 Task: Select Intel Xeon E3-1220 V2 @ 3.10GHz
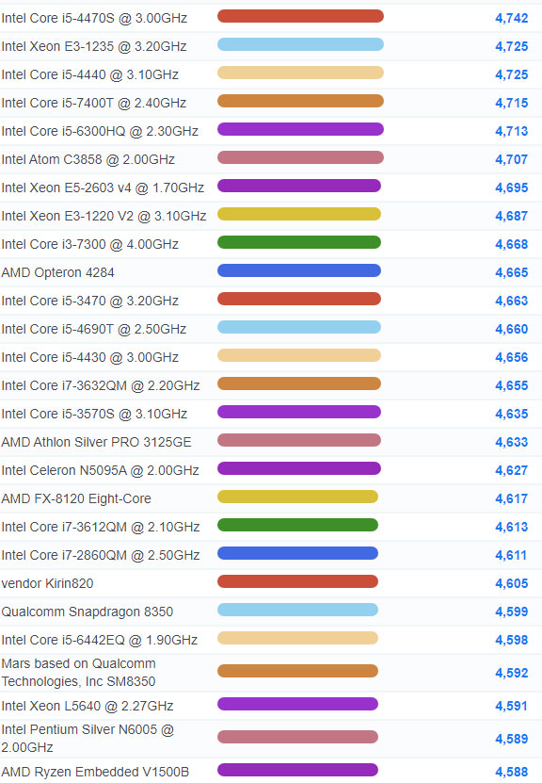click(104, 216)
